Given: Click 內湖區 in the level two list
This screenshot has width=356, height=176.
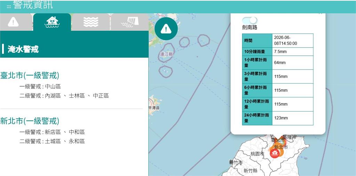Looking at the screenshot, I should 53,96.
